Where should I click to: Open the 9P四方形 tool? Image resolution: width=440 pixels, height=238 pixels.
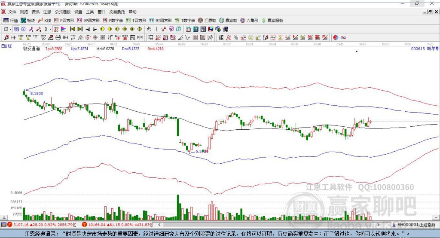[x=89, y=21]
